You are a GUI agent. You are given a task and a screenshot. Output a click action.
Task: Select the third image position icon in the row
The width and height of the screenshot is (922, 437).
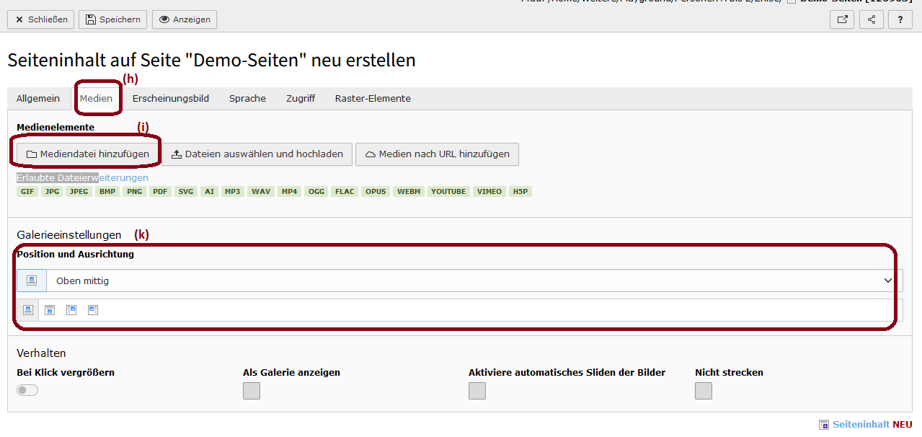click(71, 310)
